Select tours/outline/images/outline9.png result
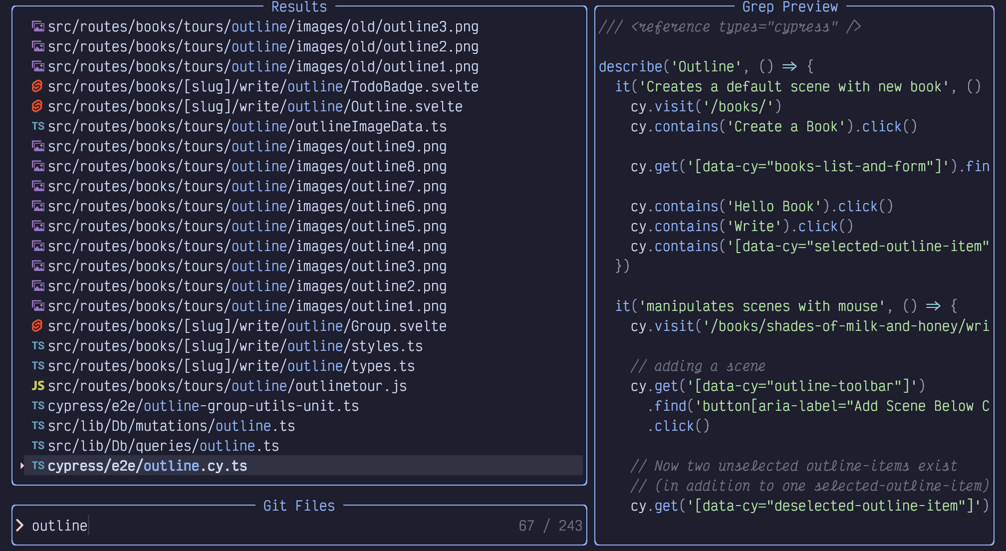 click(247, 146)
